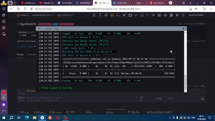Click the YouTube shortcut in browser sidebar

tap(4, 93)
